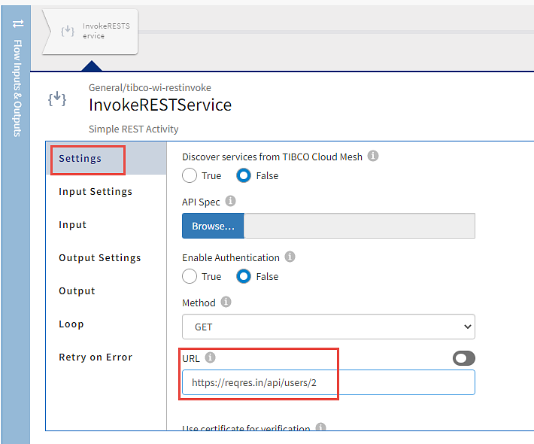Click the Browse... button for API Spec

213,226
